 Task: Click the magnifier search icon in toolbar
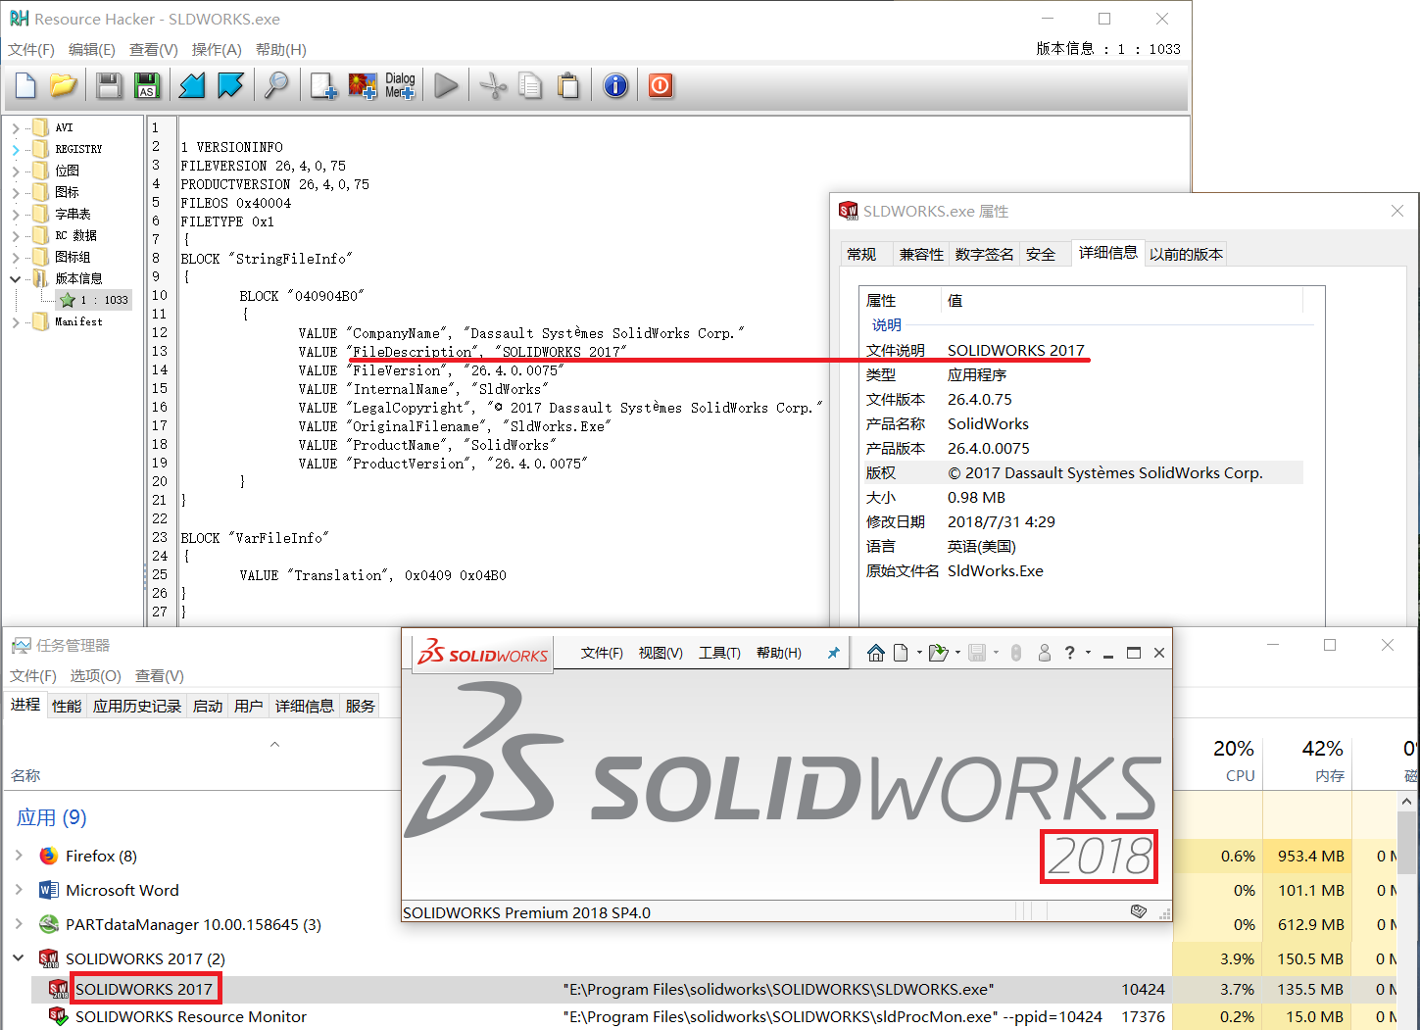(277, 86)
